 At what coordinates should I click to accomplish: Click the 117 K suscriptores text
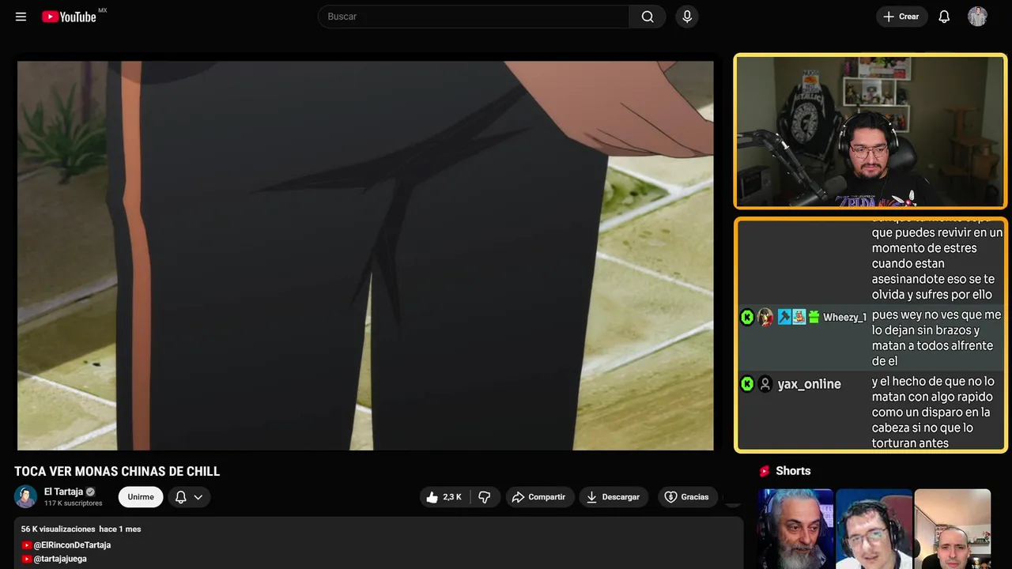74,503
